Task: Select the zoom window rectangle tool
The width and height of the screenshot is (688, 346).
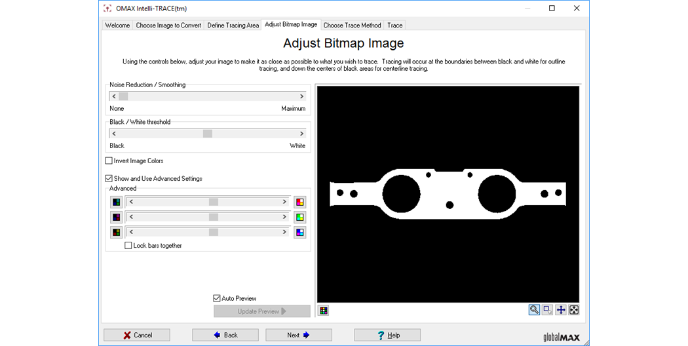Action: point(547,309)
